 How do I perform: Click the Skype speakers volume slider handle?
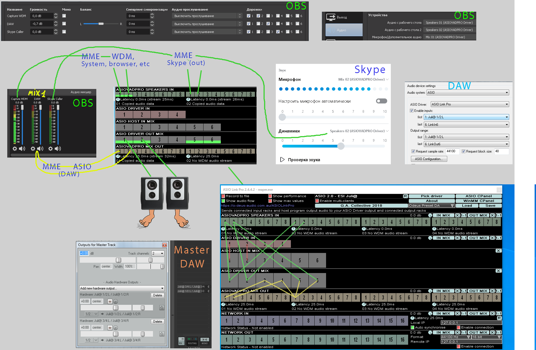(x=341, y=146)
